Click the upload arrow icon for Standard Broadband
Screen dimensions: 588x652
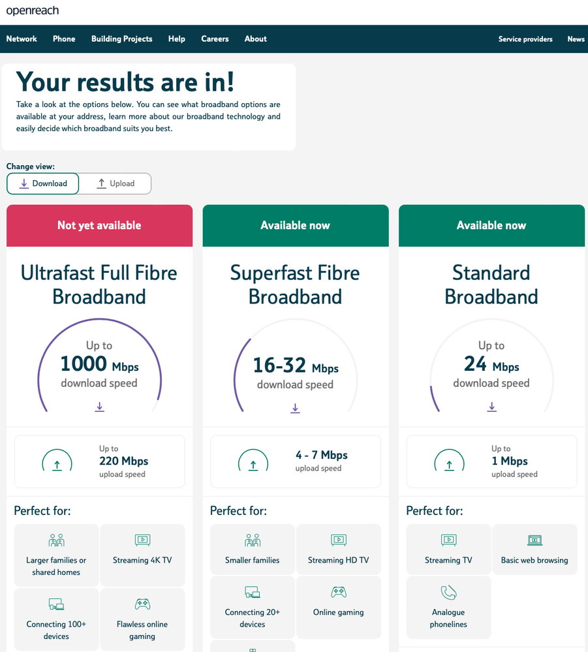pyautogui.click(x=449, y=464)
